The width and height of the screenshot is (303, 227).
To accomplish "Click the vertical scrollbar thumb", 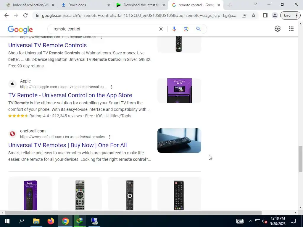I will [300, 159].
